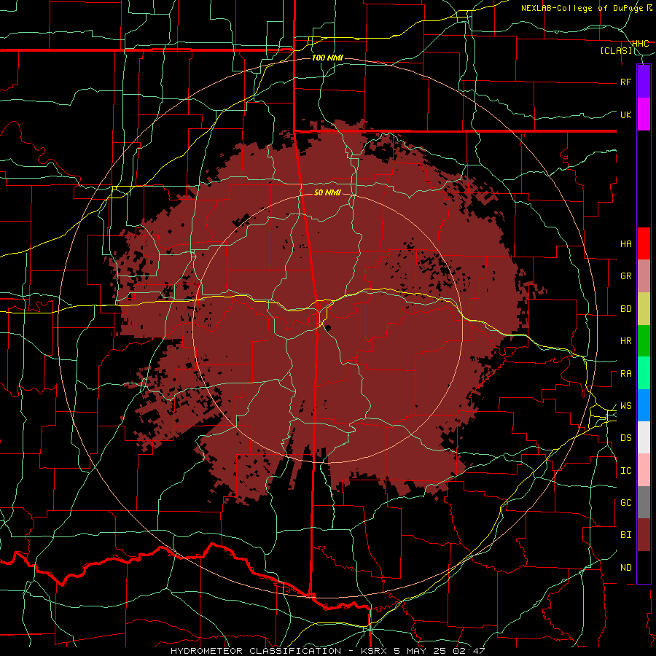The height and width of the screenshot is (656, 656).
Task: Click the BD legend label
Action: pos(626,309)
